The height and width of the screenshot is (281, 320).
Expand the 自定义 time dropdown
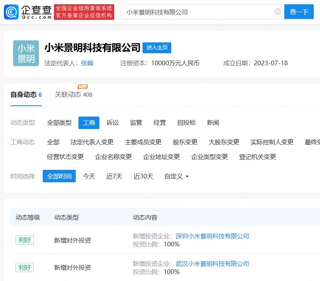tap(177, 176)
